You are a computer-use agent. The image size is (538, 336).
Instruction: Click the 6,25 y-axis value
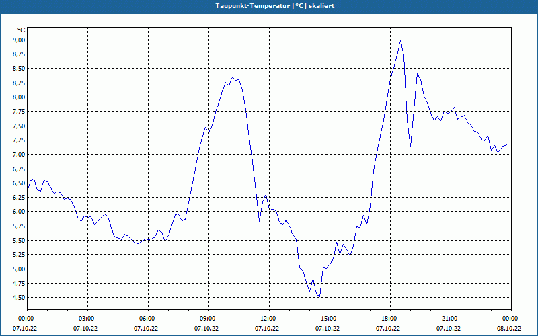[x=19, y=197]
